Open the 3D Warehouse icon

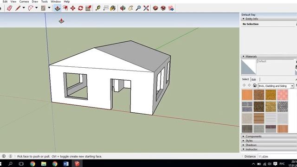click(155, 8)
